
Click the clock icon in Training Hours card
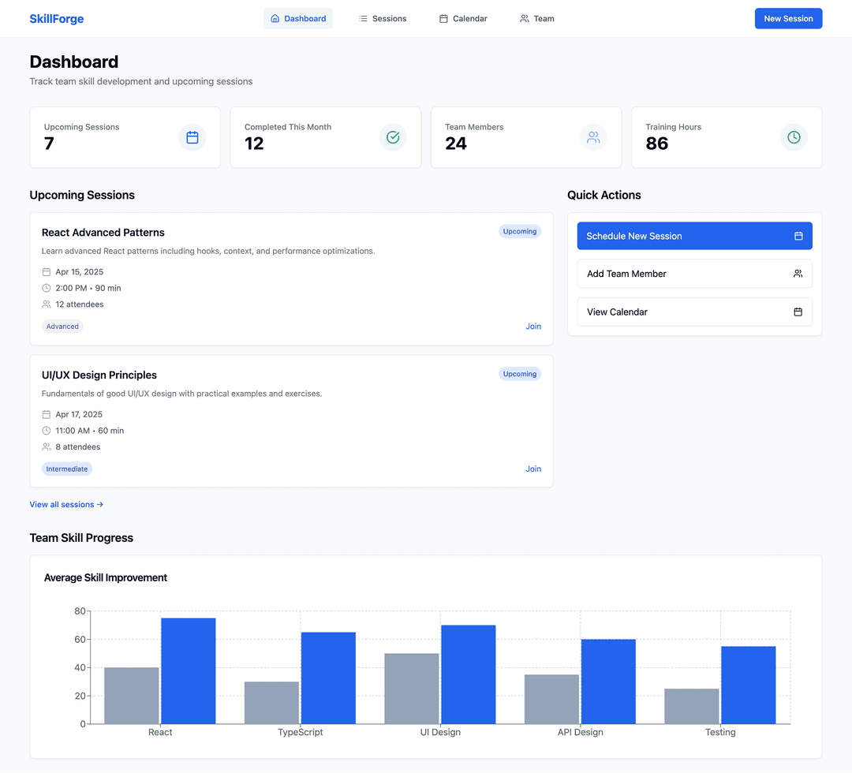(794, 137)
